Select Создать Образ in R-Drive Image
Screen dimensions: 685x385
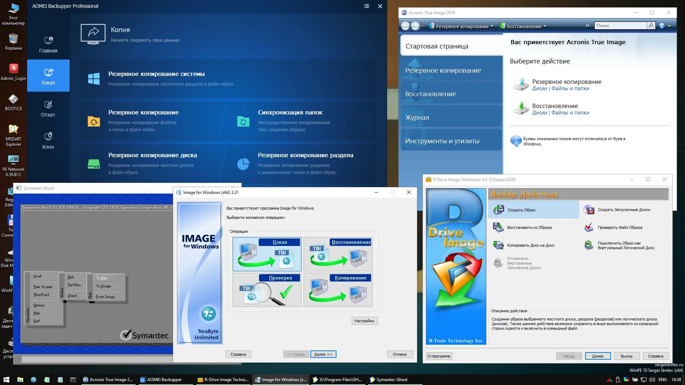pos(534,210)
